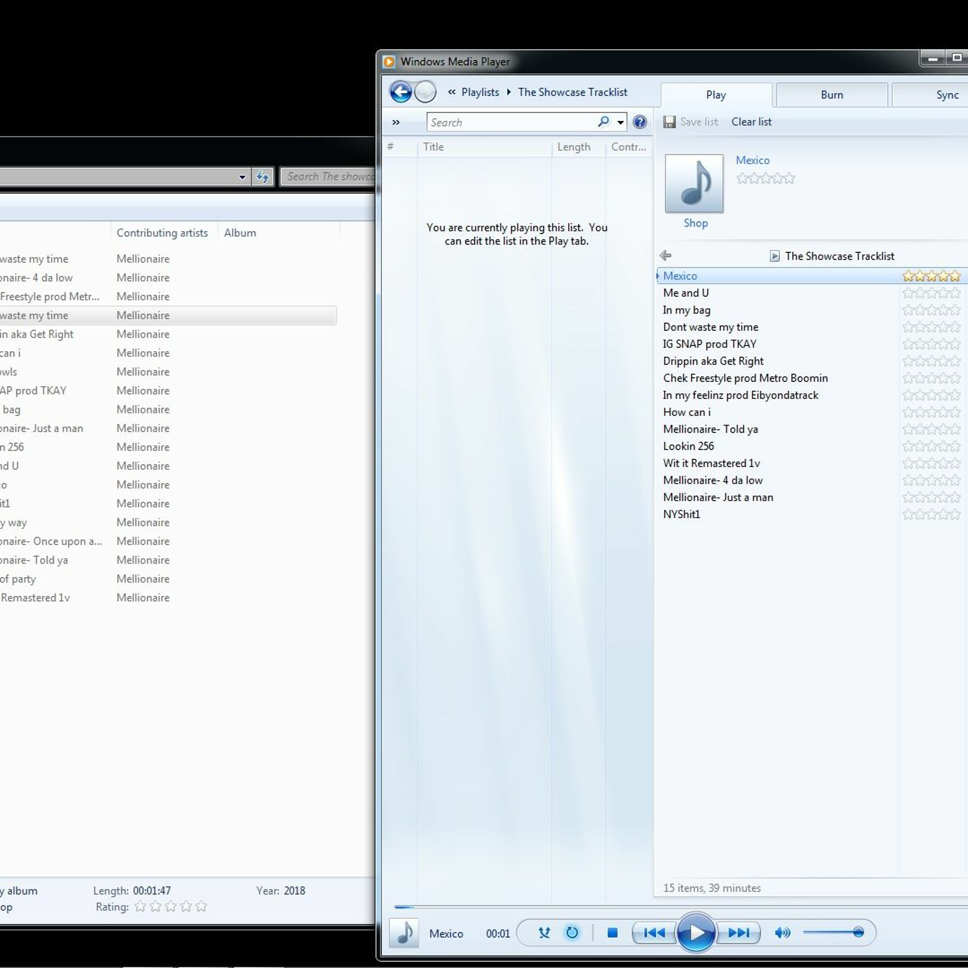Click the Explorer refresh button
968x968 pixels.
263,177
